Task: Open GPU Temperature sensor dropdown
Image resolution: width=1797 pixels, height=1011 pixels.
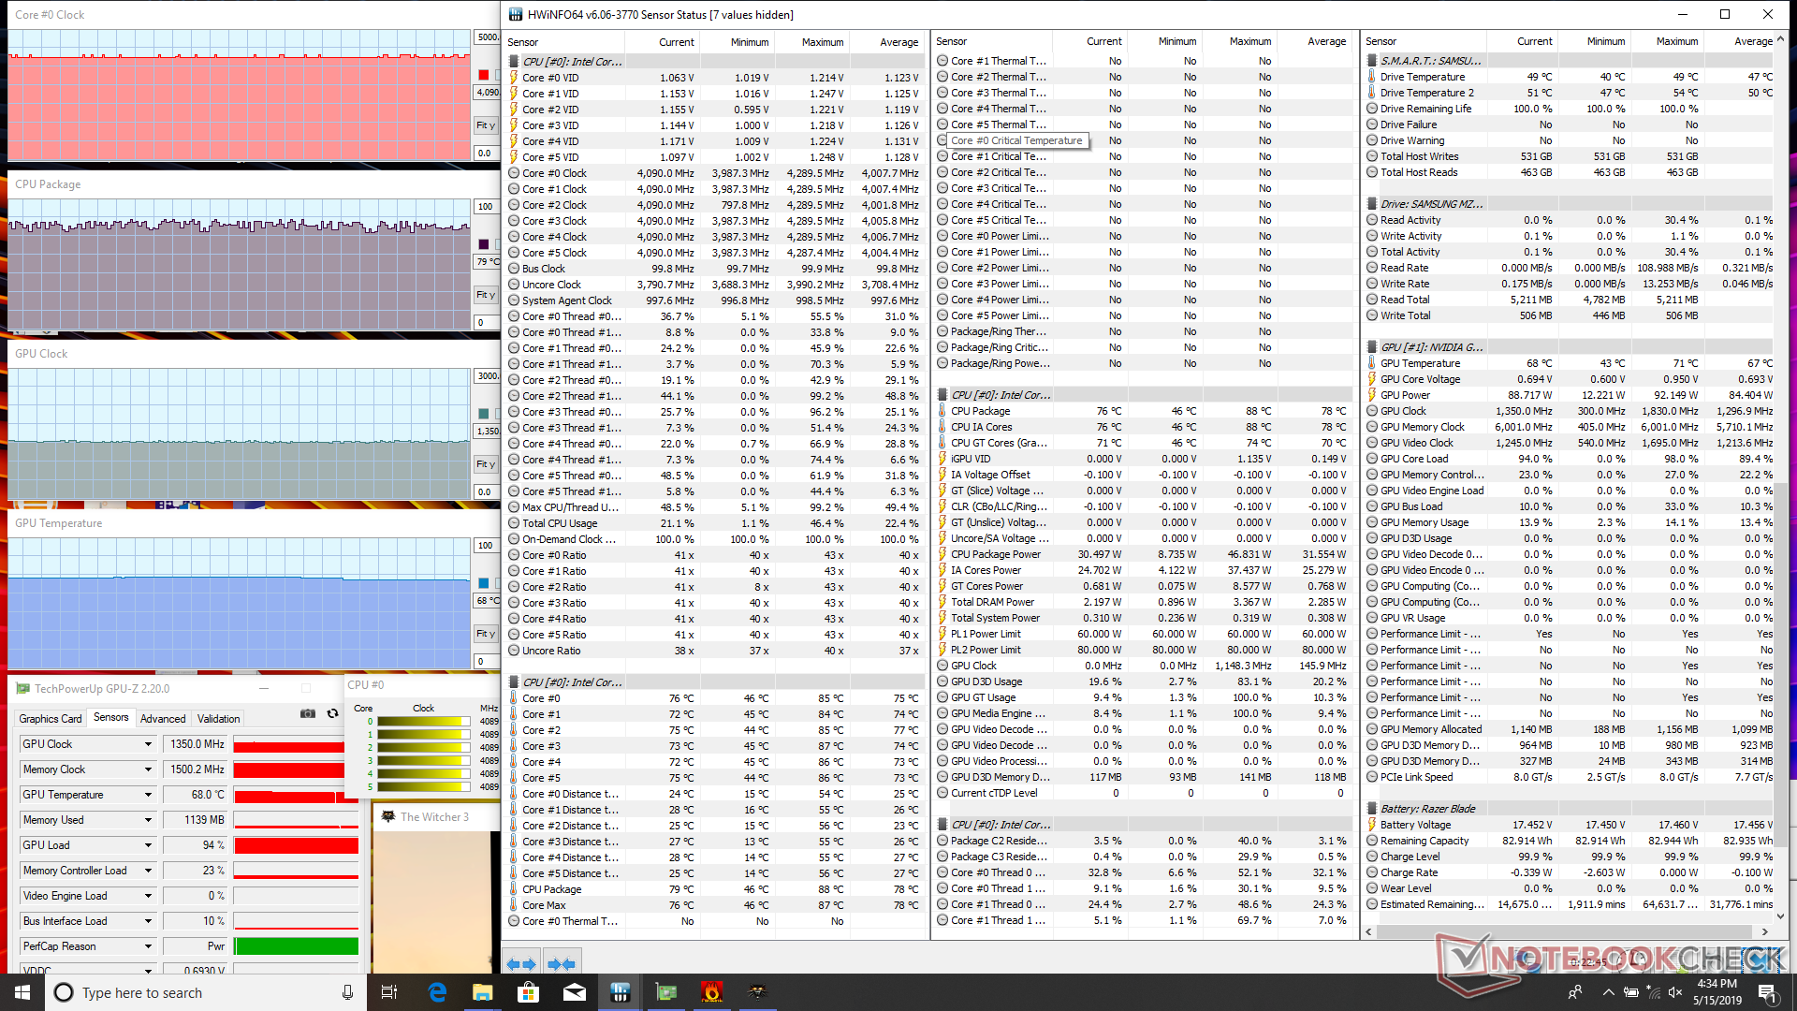Action: pos(148,795)
